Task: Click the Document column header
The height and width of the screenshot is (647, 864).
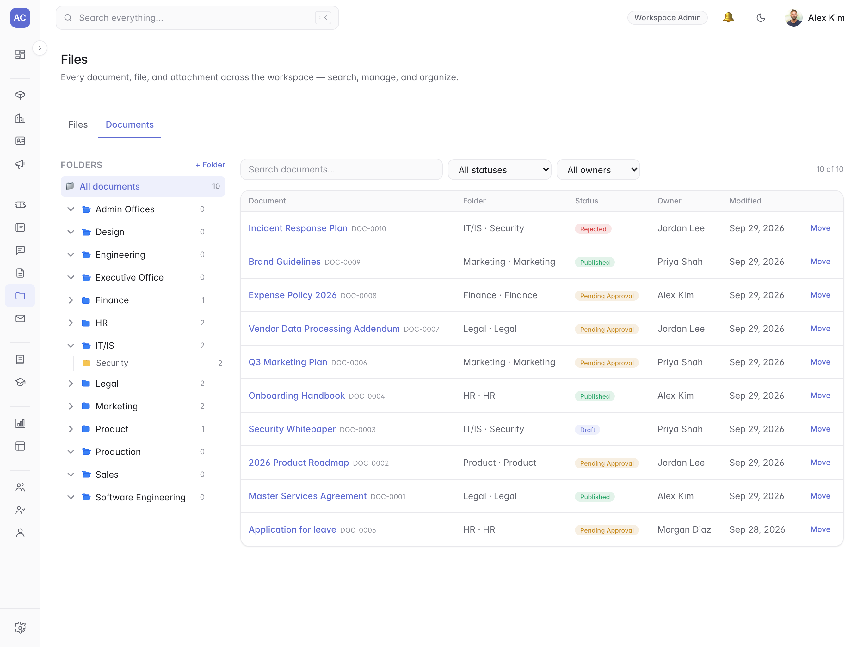Action: tap(267, 201)
